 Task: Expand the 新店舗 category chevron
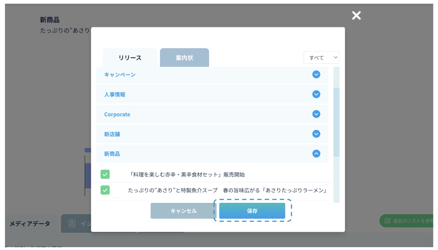point(316,134)
